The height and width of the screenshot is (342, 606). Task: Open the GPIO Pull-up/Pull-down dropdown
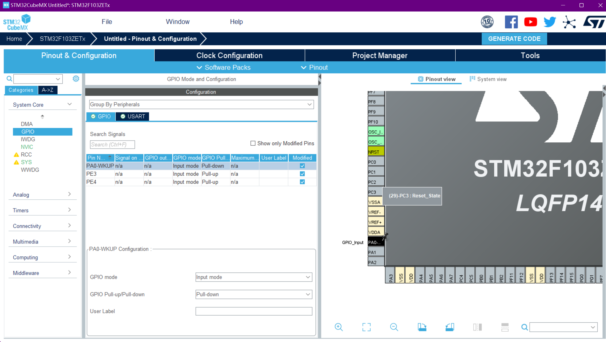(x=254, y=294)
